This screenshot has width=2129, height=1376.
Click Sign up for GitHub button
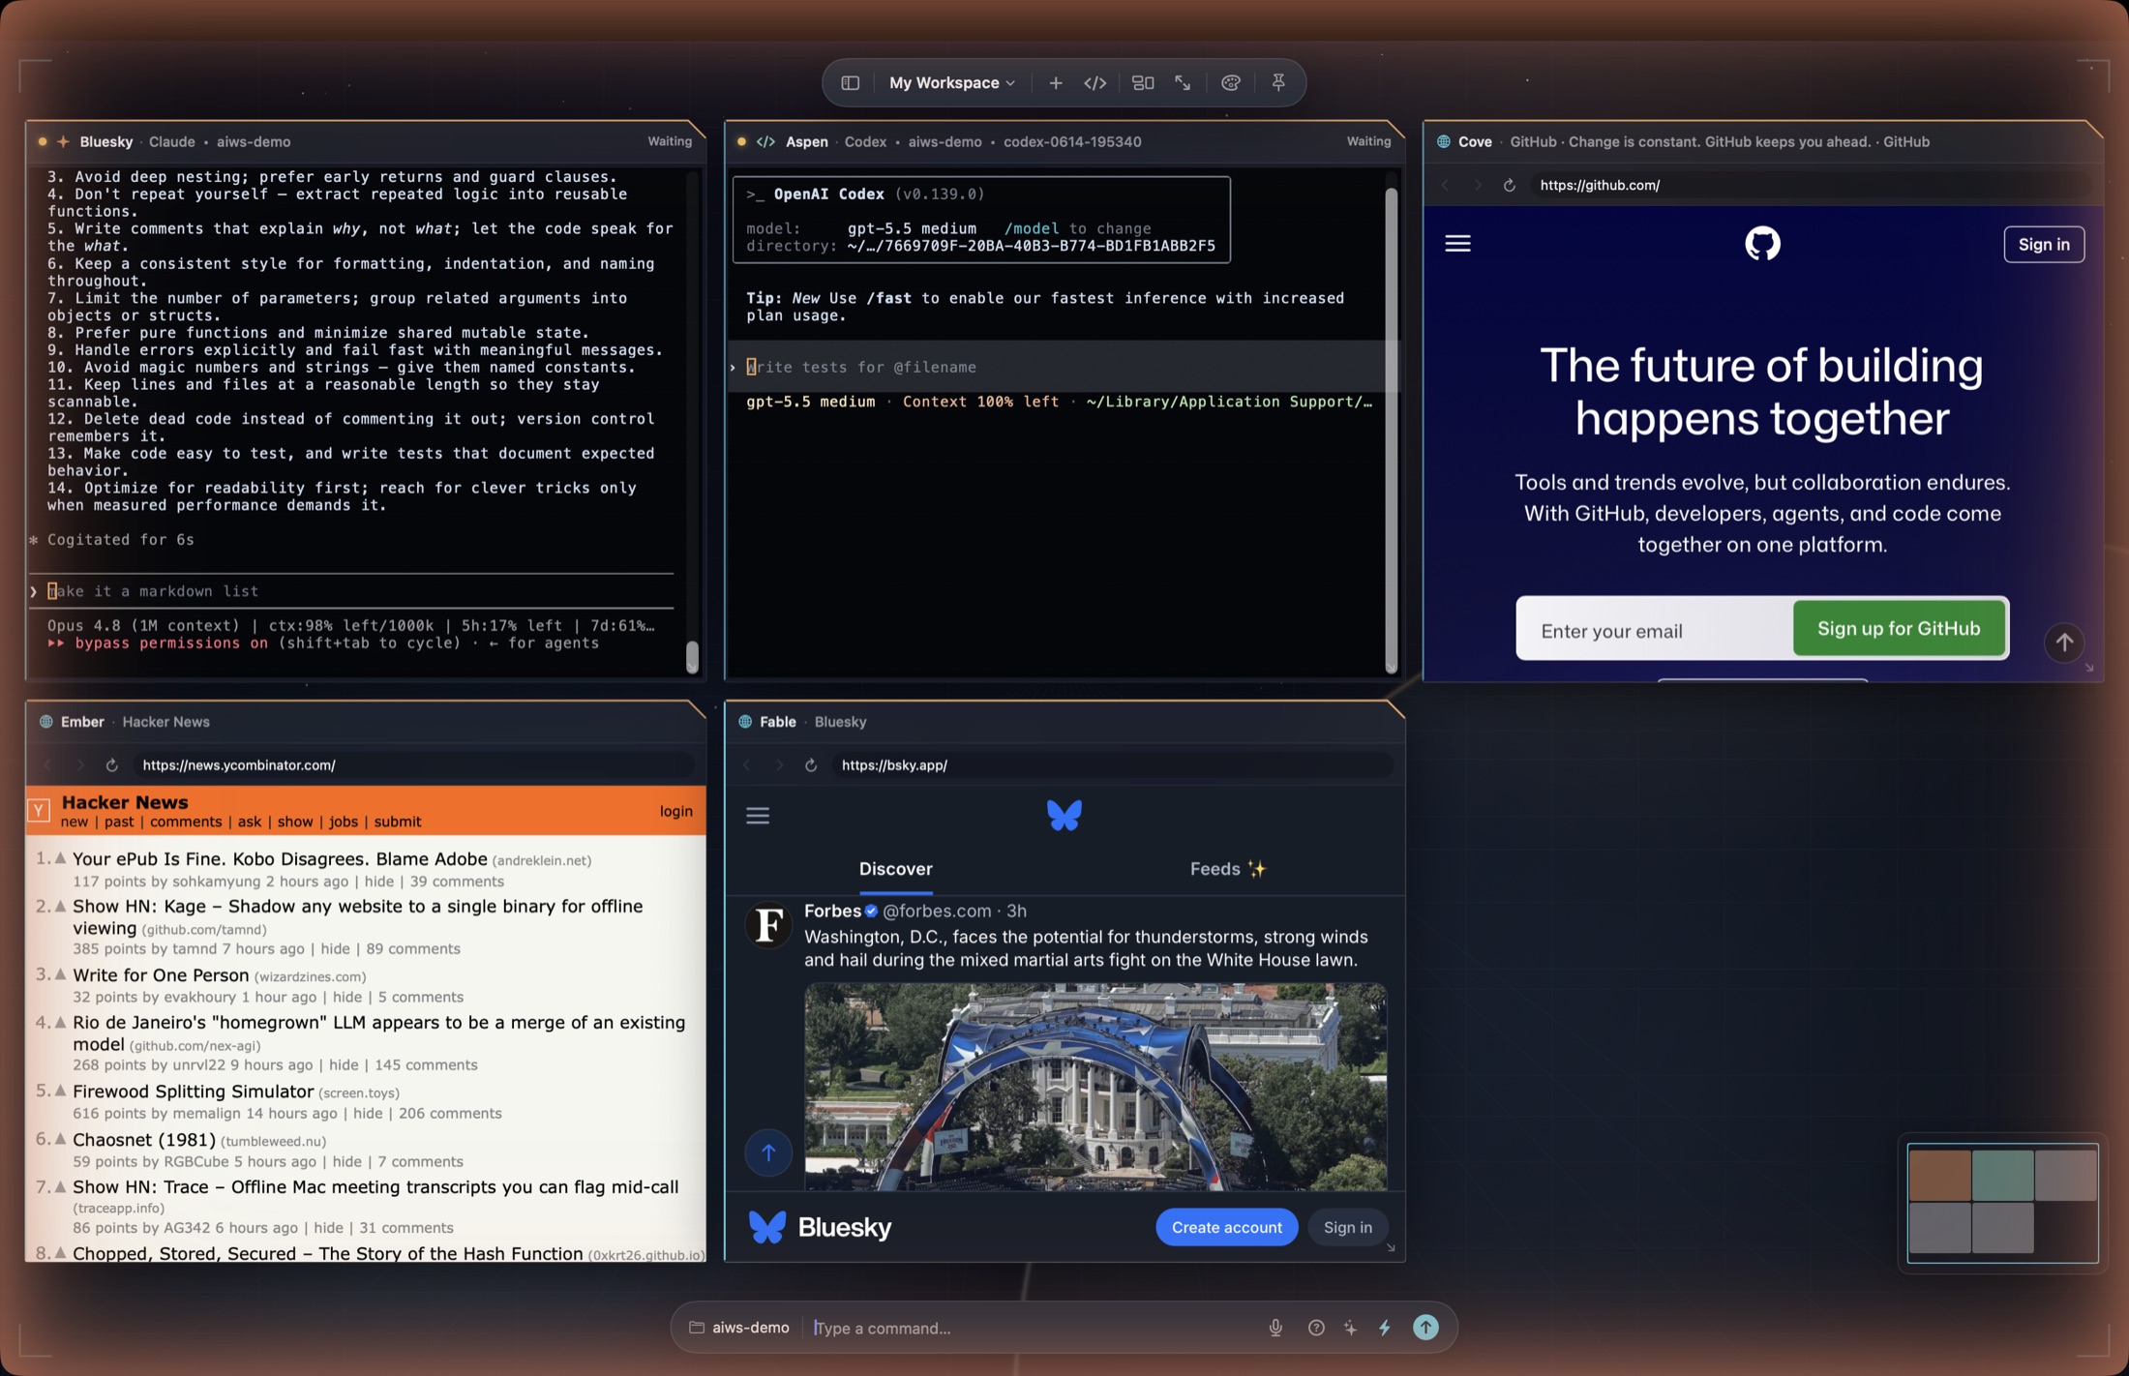pyautogui.click(x=1899, y=628)
